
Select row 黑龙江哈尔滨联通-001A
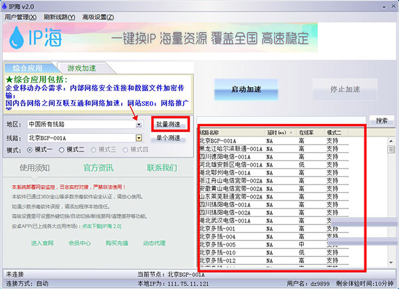(x=274, y=149)
